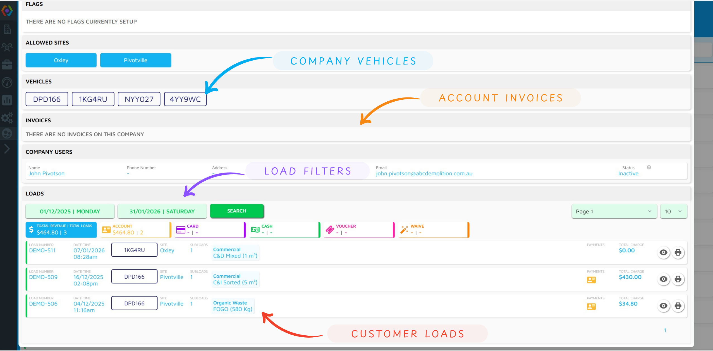Filter loads by Voucher payment type
713x351 pixels.
(x=359, y=230)
